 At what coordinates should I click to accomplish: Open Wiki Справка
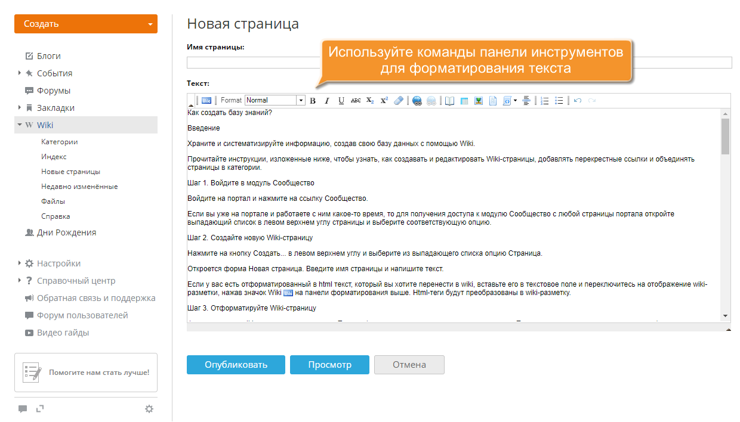click(55, 216)
